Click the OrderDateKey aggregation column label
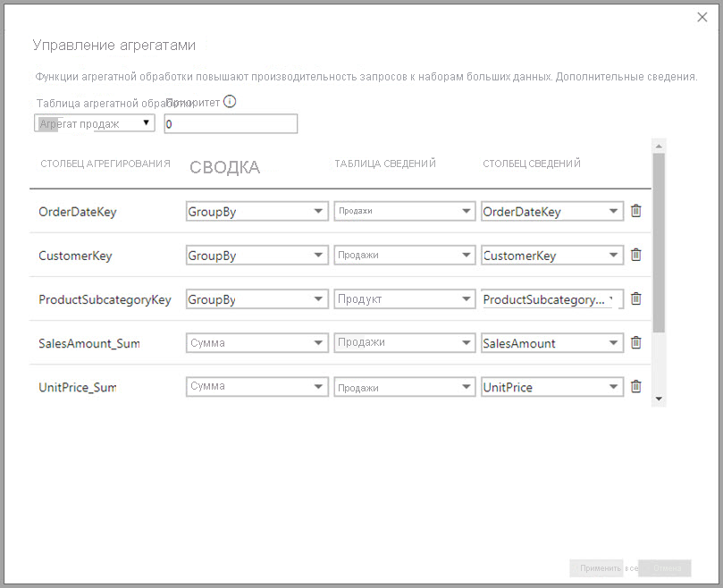 coord(78,212)
